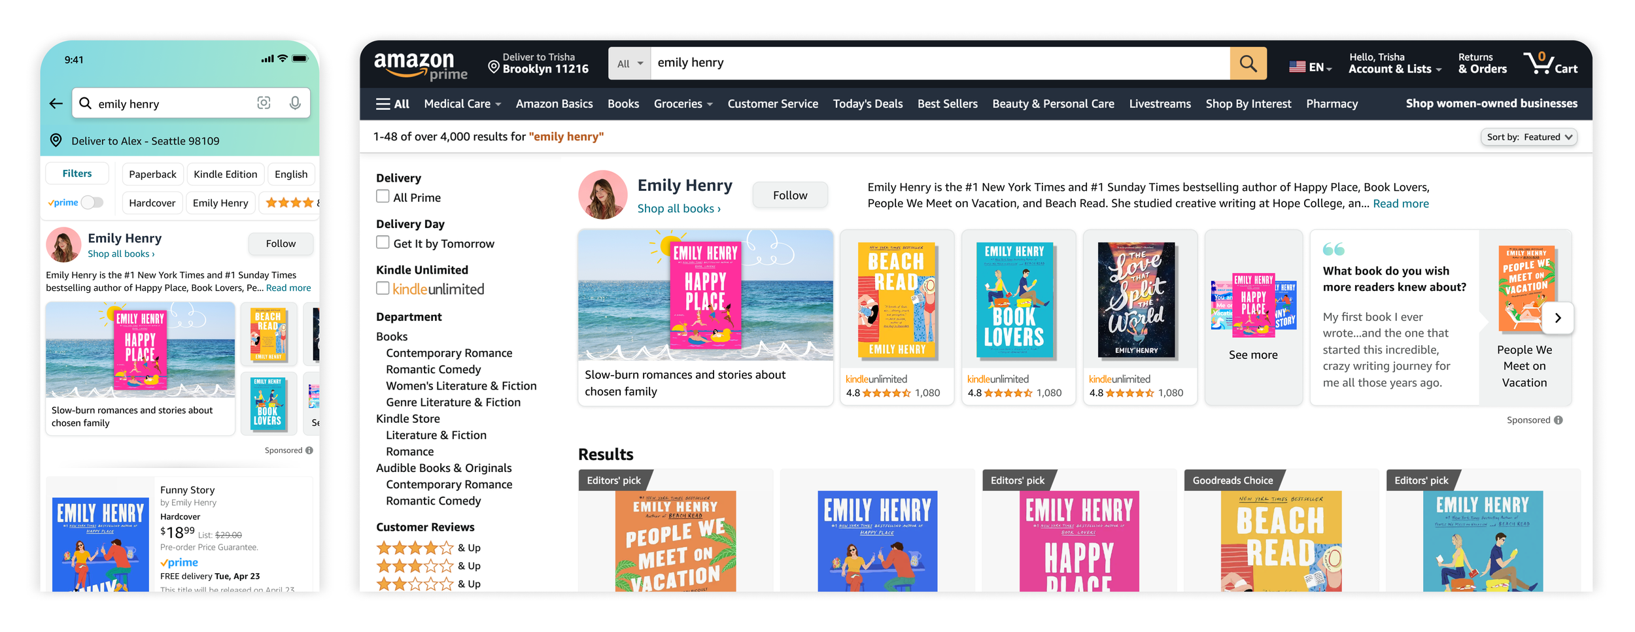Tap the magnifier icon in mobile search bar
Viewport: 1635px width, 632px height.
coord(85,103)
